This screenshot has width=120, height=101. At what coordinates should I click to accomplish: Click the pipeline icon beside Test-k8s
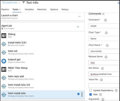(24, 3)
